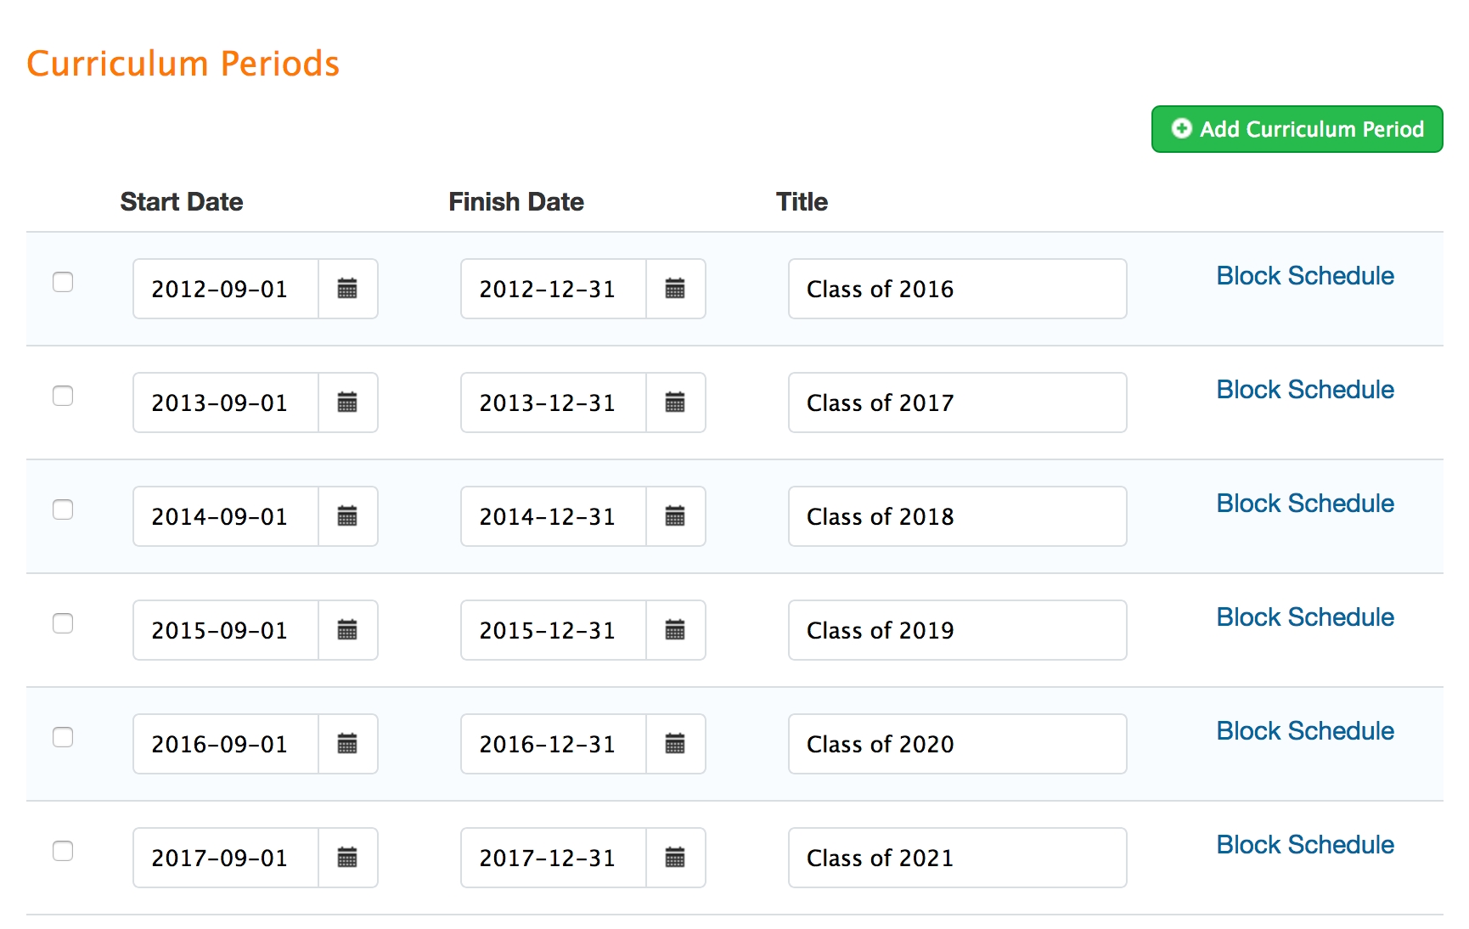Show date picker for 2016-12-31 finish date
Image resolution: width=1469 pixels, height=929 pixels.
[x=675, y=744]
